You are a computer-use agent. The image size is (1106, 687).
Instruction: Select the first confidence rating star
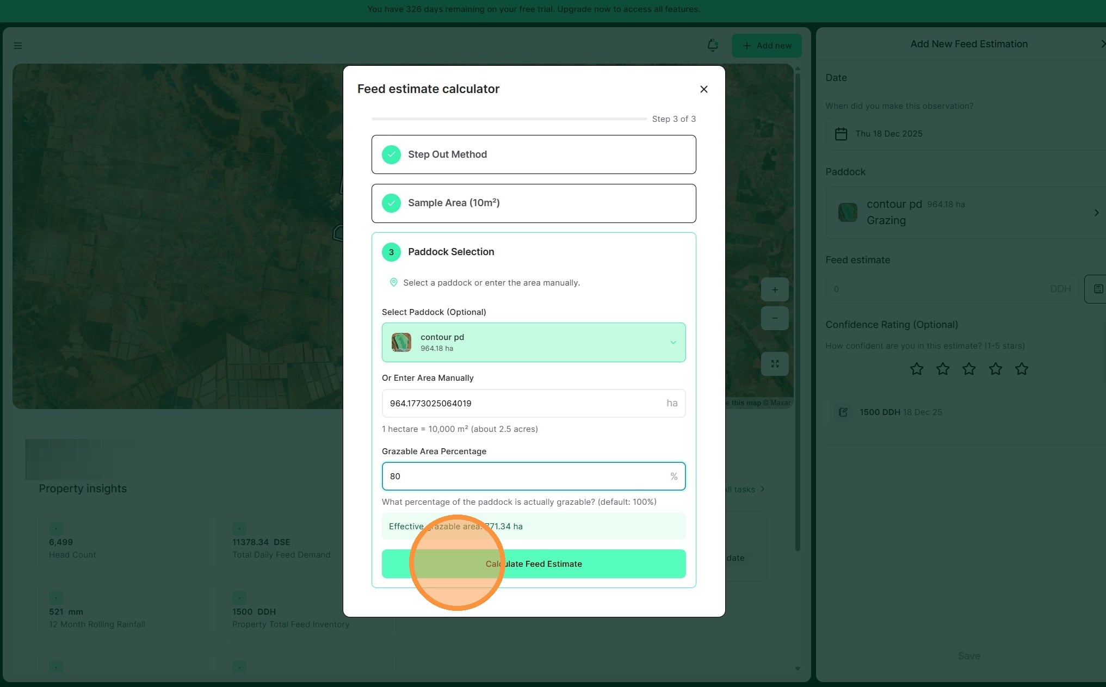tap(917, 369)
